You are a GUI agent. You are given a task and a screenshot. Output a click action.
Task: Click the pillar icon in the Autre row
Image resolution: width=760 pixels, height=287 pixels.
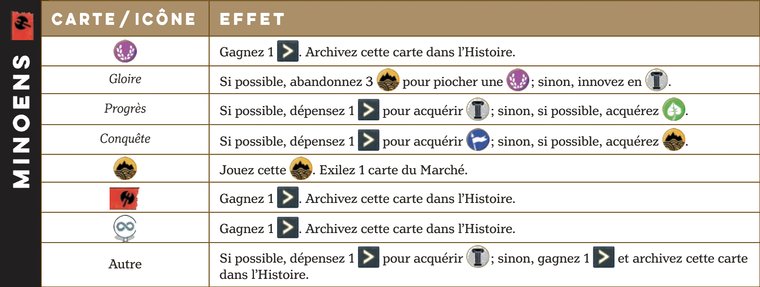tap(478, 257)
